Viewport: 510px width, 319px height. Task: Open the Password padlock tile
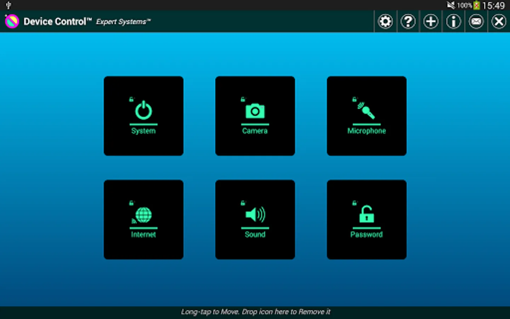click(367, 219)
